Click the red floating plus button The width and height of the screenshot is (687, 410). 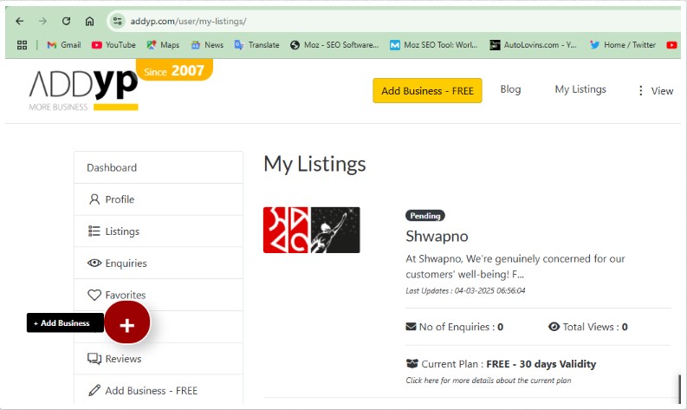point(127,323)
